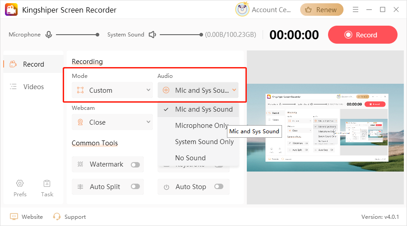Click the Website monitor icon
Viewport: 407px width, 226px height.
coord(14,217)
